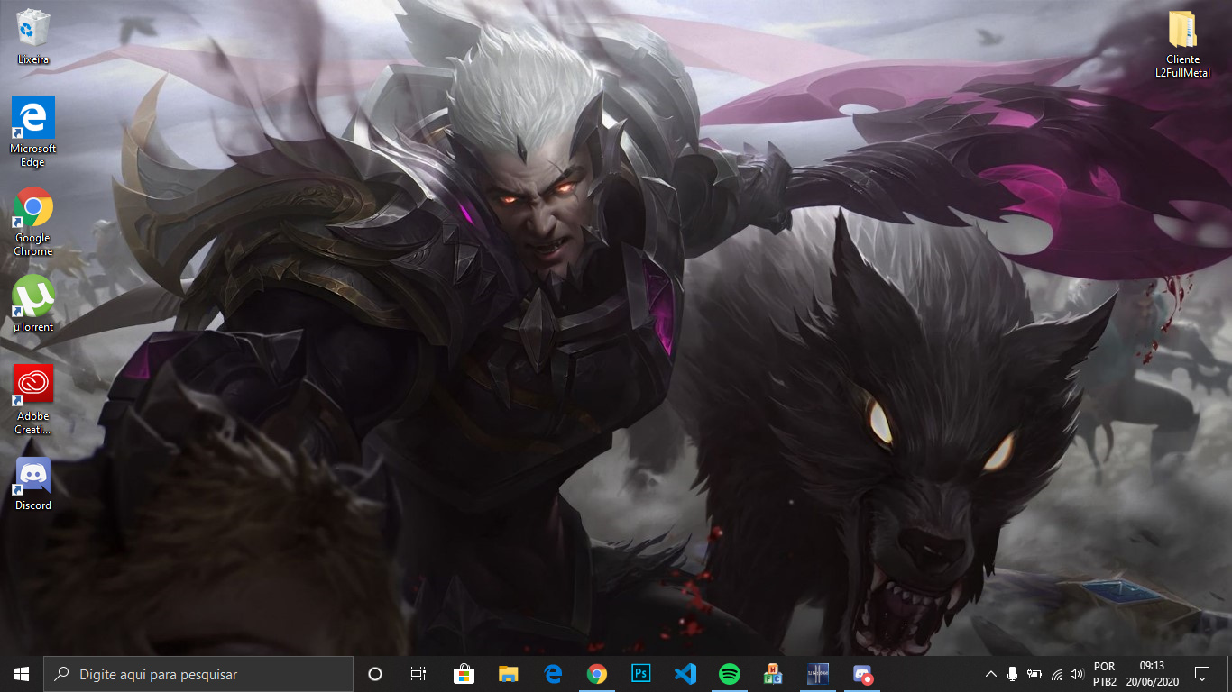Open Cortana from the taskbar circle

(375, 674)
